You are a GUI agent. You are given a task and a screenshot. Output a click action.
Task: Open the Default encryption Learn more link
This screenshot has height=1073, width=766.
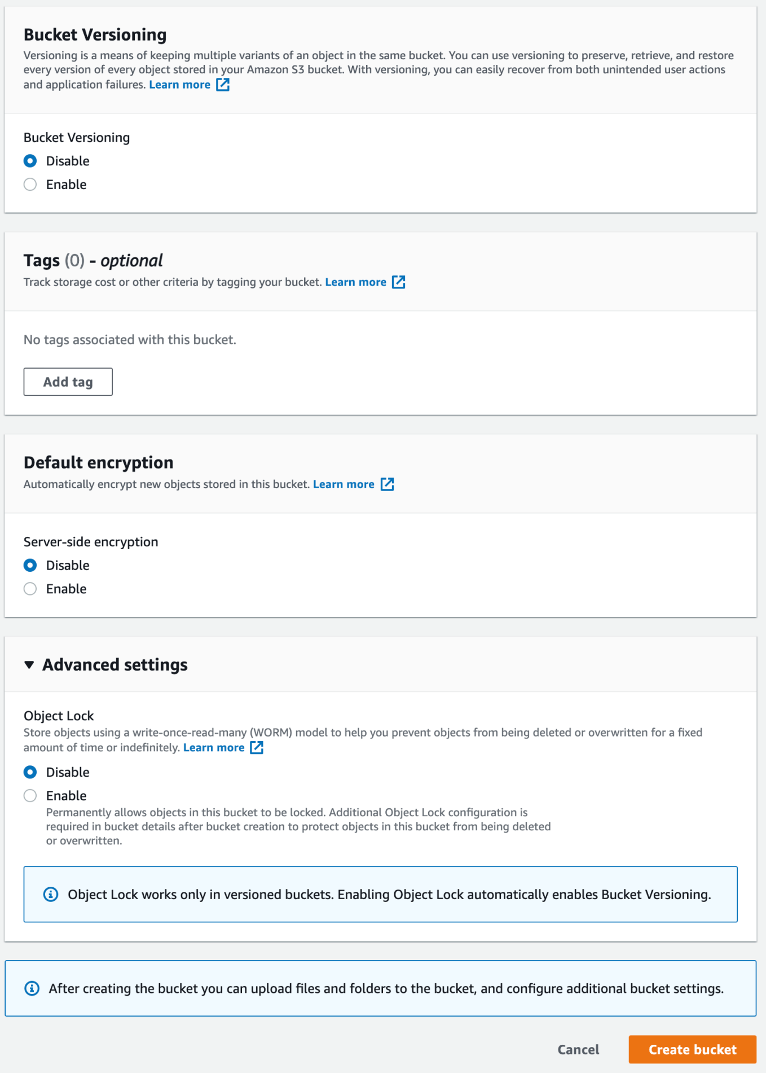point(344,484)
